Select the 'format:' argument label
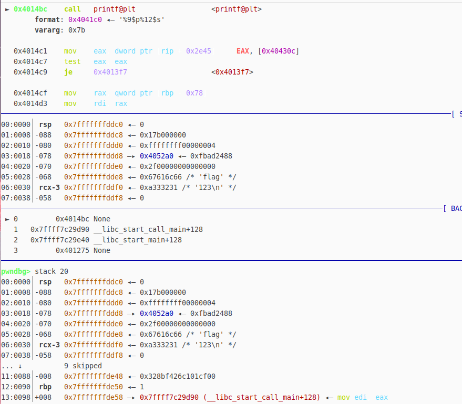The height and width of the screenshot is (404, 462). pyautogui.click(x=49, y=20)
